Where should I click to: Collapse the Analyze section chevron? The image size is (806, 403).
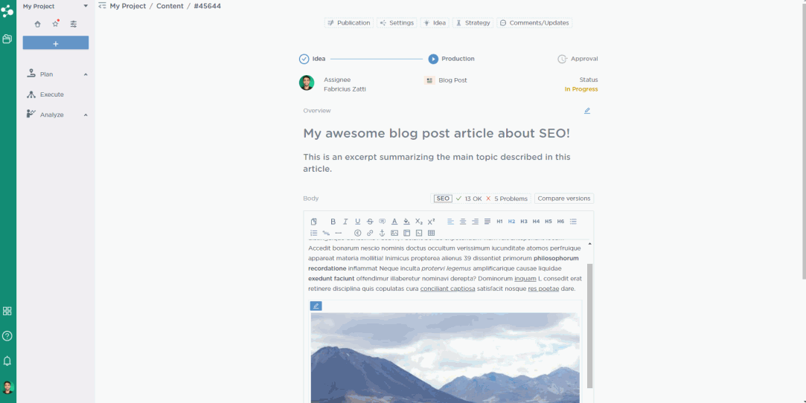click(x=86, y=115)
